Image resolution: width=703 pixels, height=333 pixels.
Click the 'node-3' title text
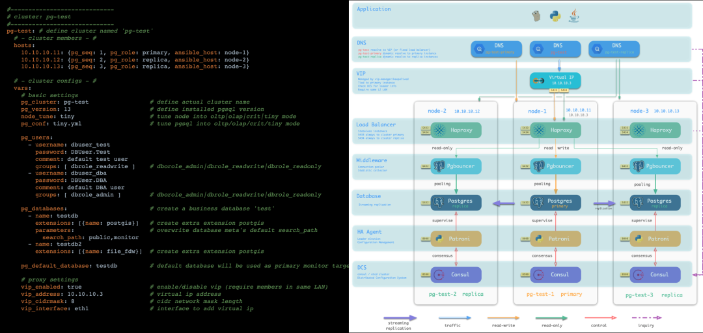640,111
